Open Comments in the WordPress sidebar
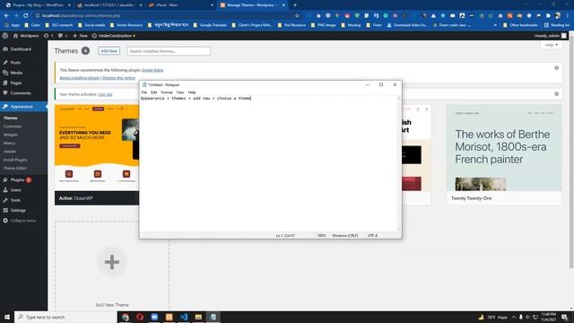 coord(21,93)
